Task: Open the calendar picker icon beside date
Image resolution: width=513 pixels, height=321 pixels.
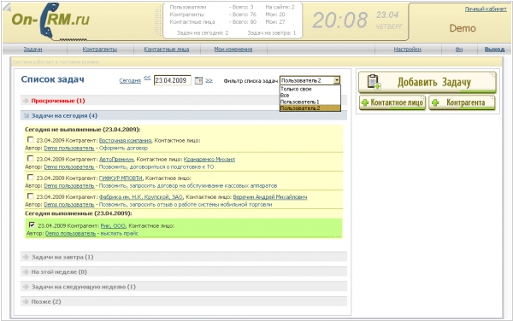Action: coord(198,80)
